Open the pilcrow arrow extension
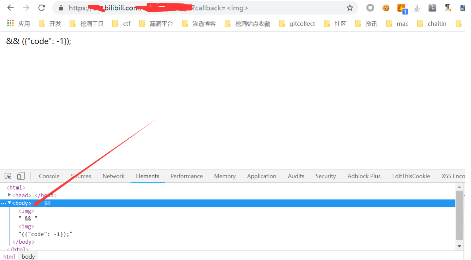Image resolution: width=471 pixels, height=260 pixels. [448, 8]
